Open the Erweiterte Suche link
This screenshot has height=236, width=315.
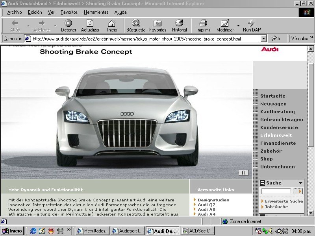[283, 201]
